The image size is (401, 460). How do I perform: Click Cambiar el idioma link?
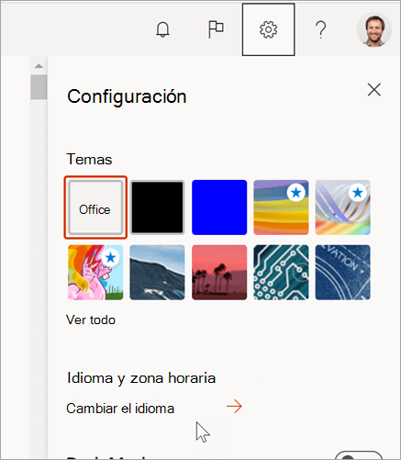[120, 409]
